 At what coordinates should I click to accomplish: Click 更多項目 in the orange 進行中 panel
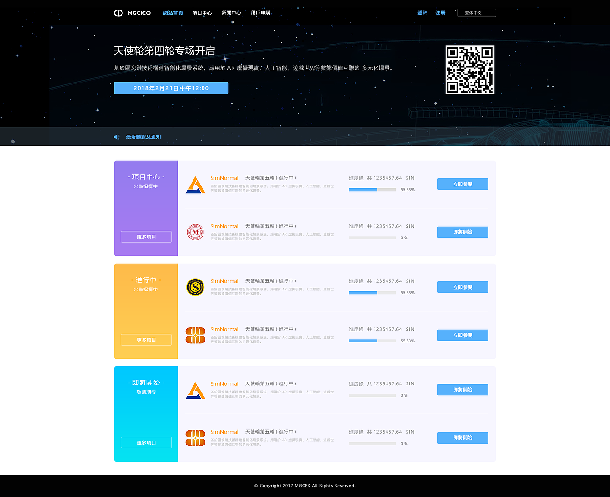(146, 340)
